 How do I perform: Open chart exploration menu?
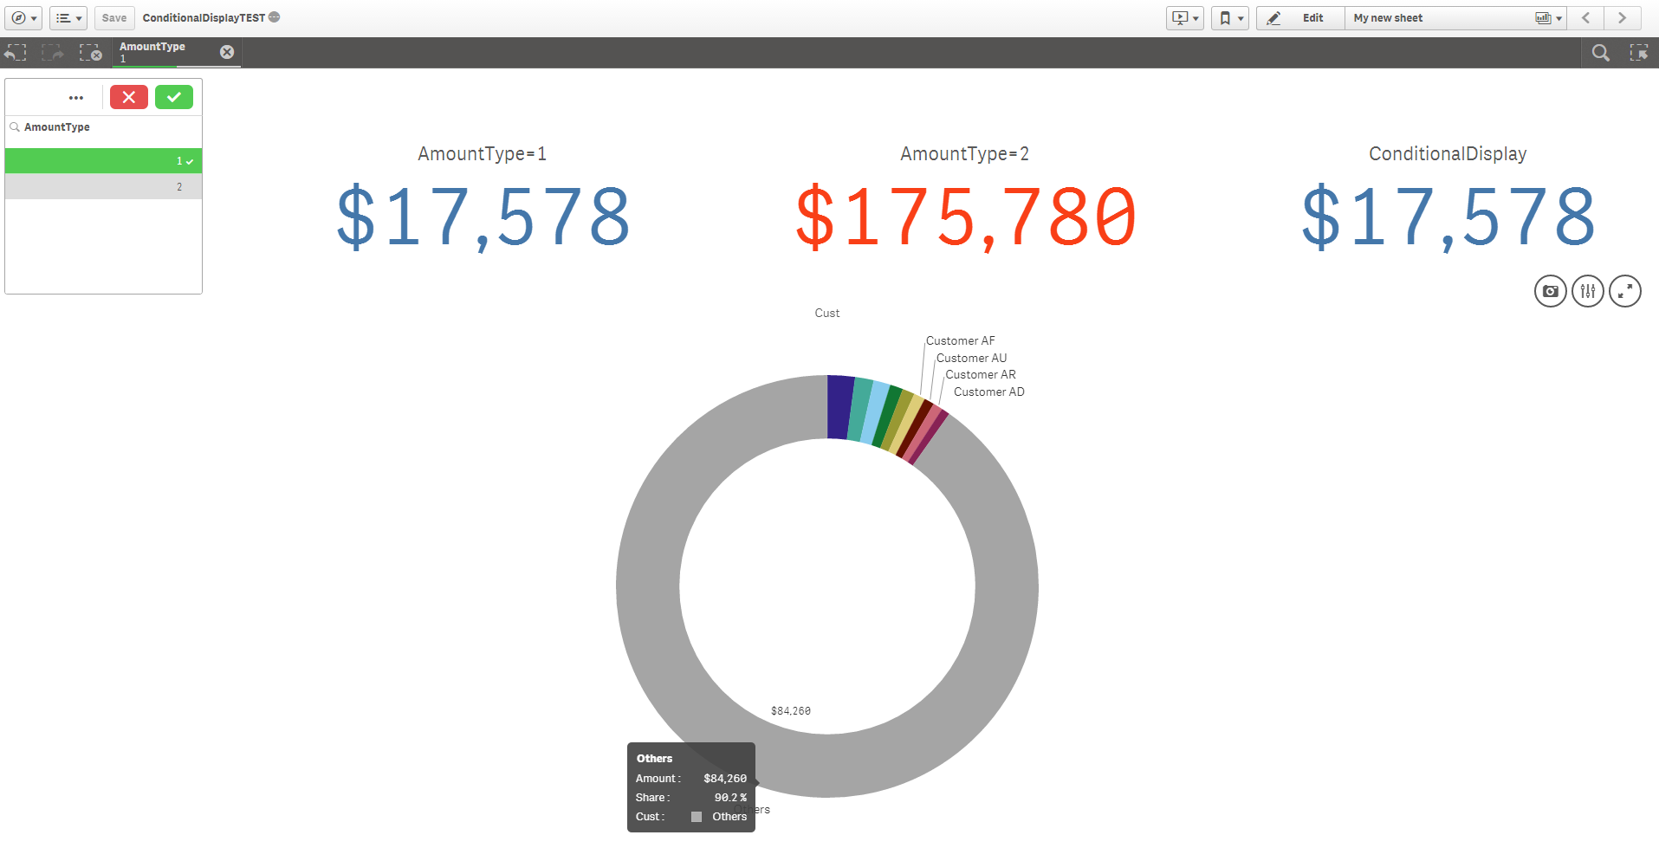1588,291
